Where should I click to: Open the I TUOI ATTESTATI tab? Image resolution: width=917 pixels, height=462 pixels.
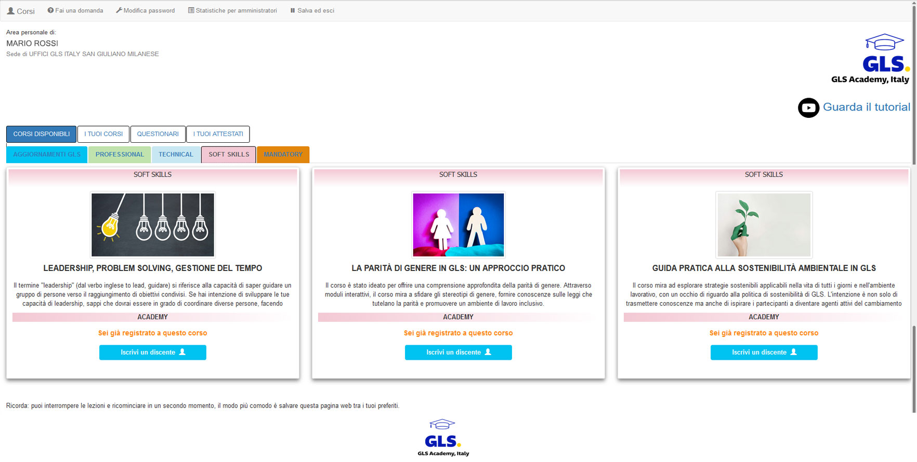[x=218, y=134]
